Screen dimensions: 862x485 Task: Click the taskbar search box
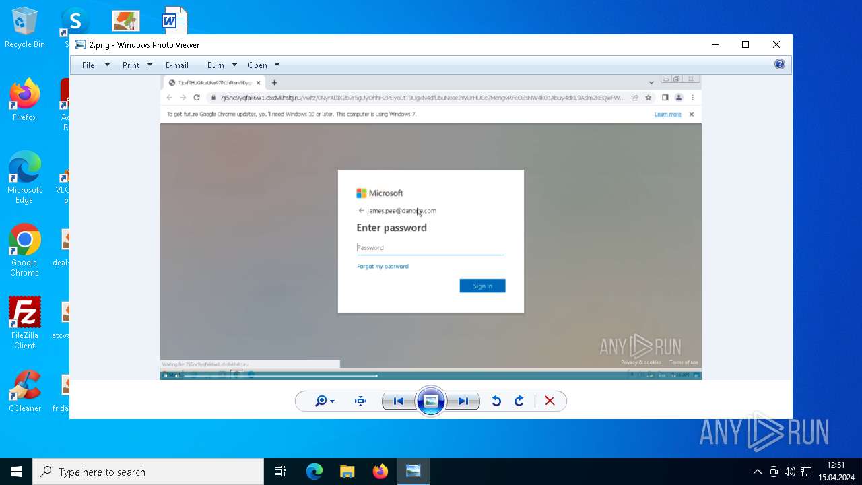[x=148, y=472]
